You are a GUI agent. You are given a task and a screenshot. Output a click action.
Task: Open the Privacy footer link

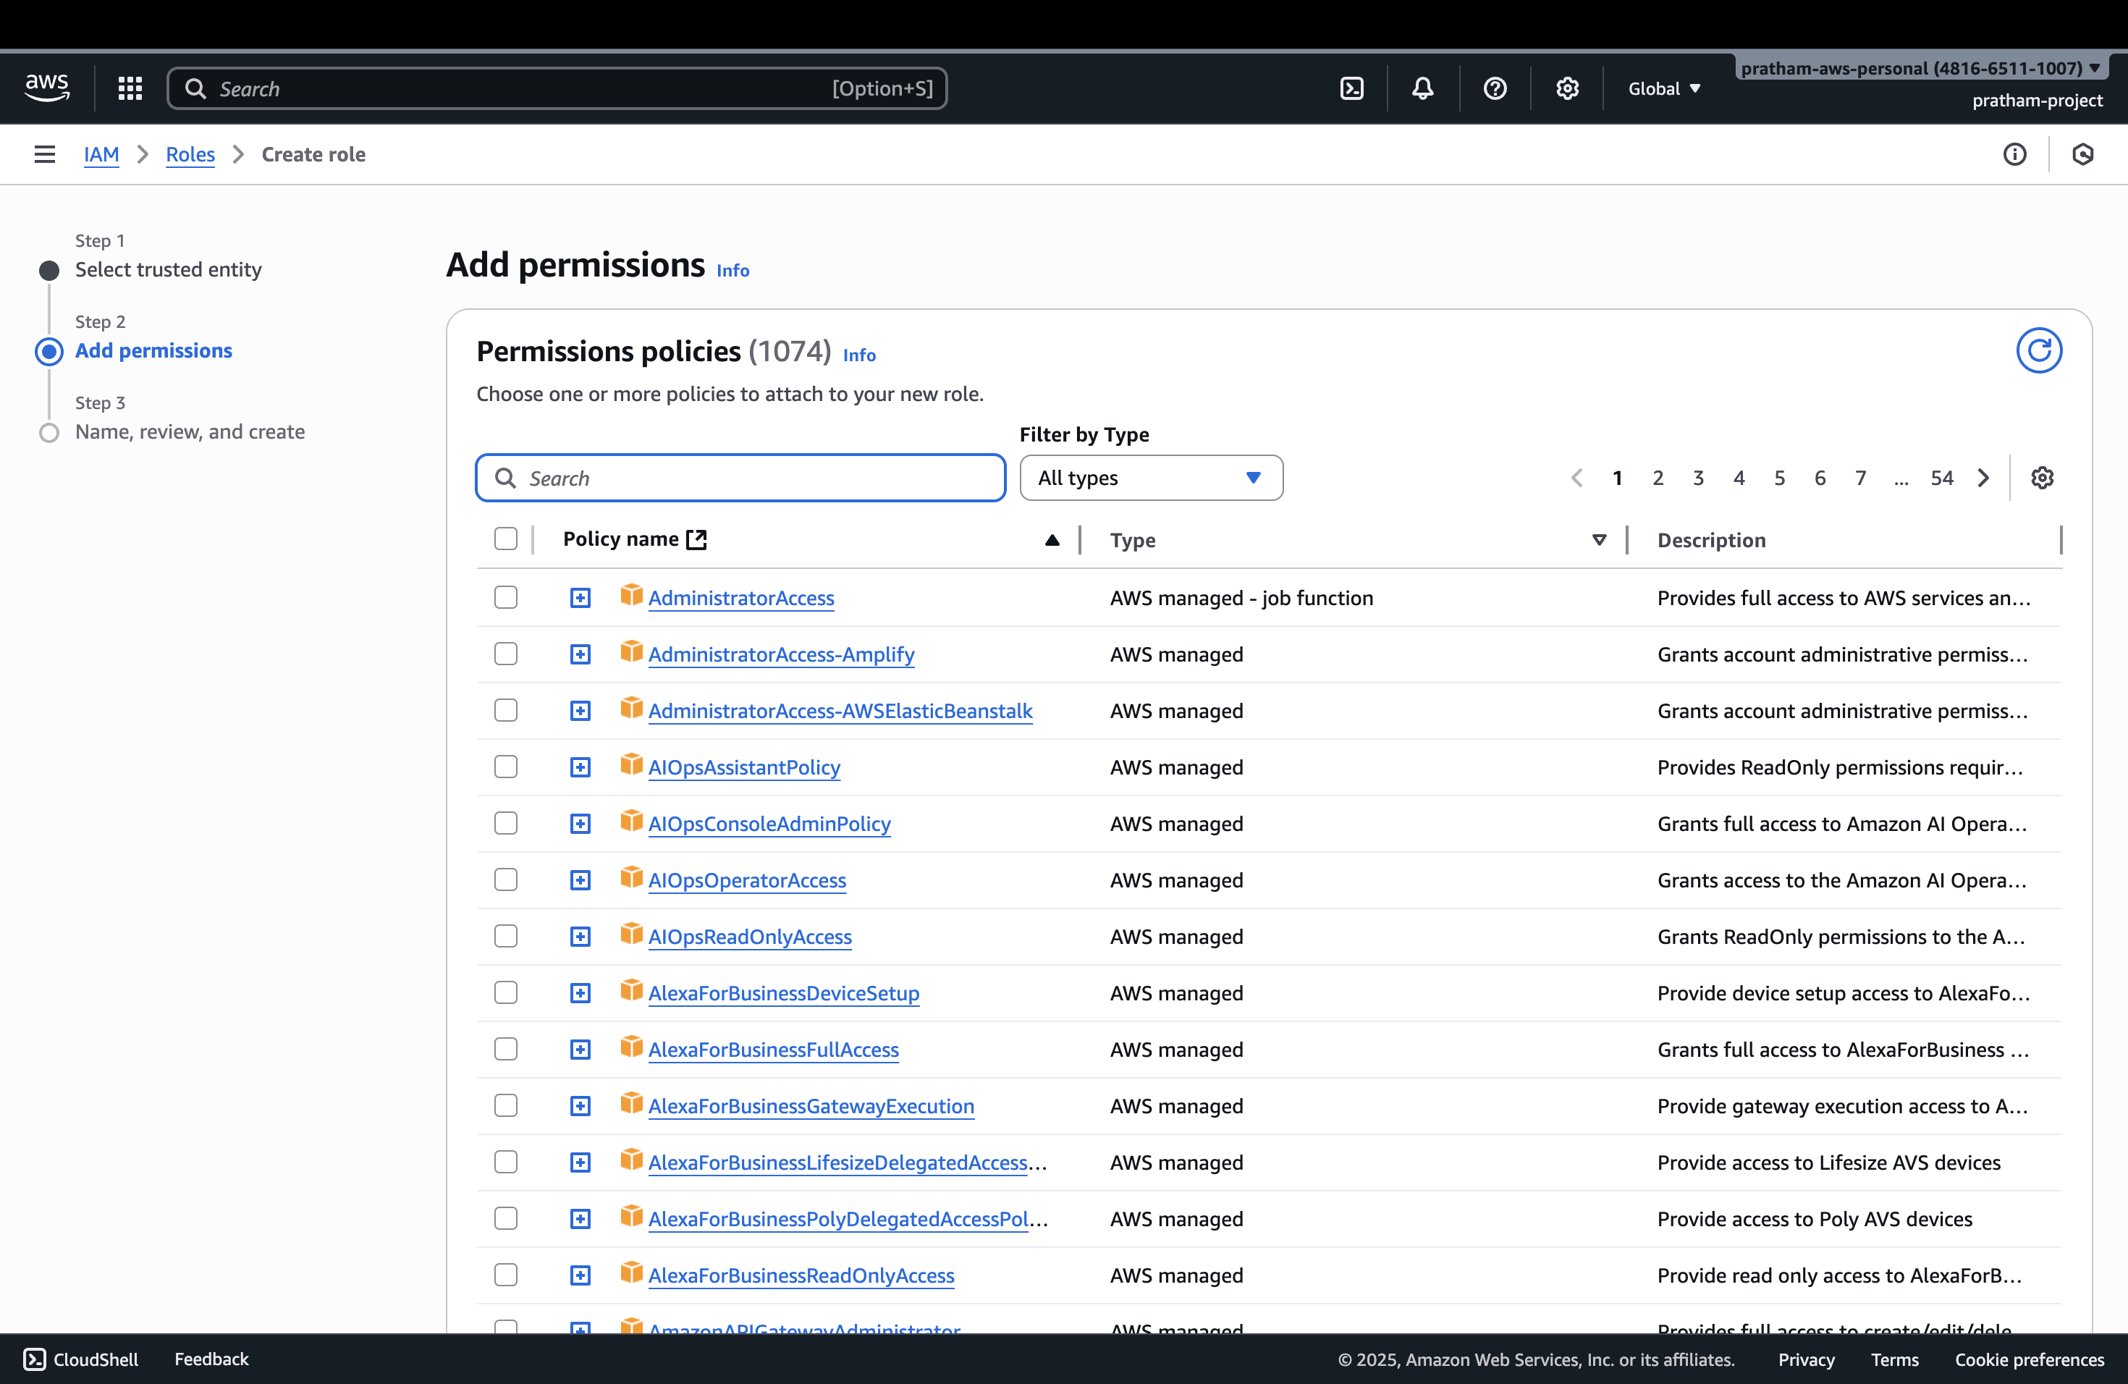pyautogui.click(x=1806, y=1359)
